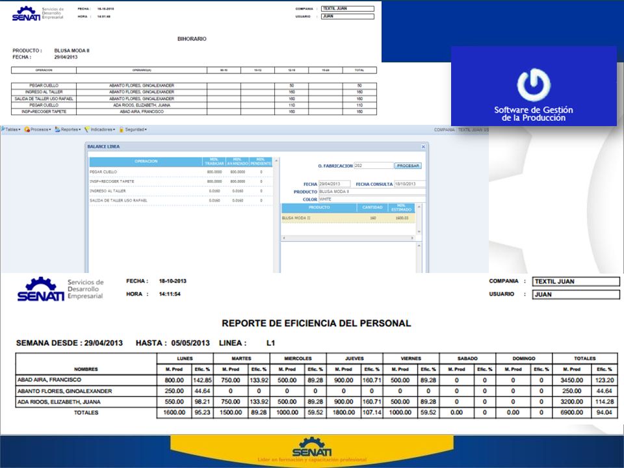Click ADA RIOOS, ELIZABETH, JUANA in efficiency report
The height and width of the screenshot is (468, 624).
(x=59, y=402)
